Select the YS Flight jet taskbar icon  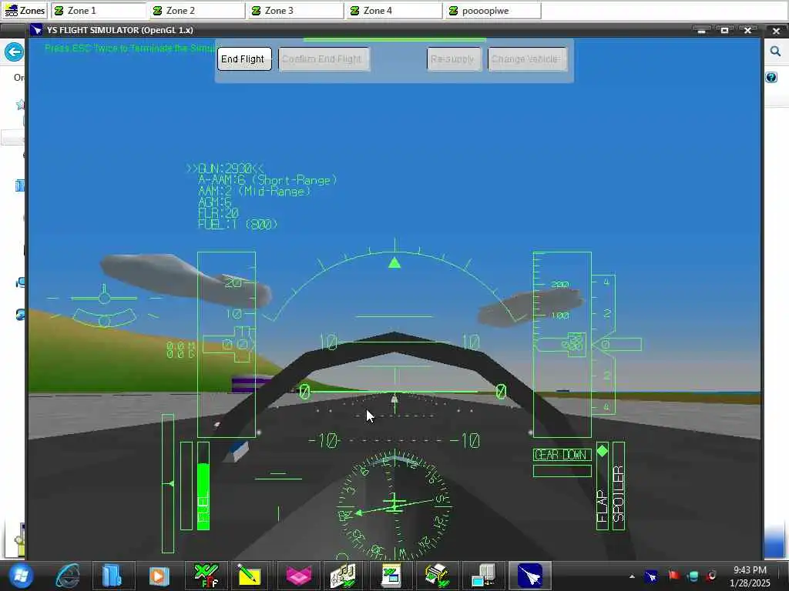pos(530,576)
